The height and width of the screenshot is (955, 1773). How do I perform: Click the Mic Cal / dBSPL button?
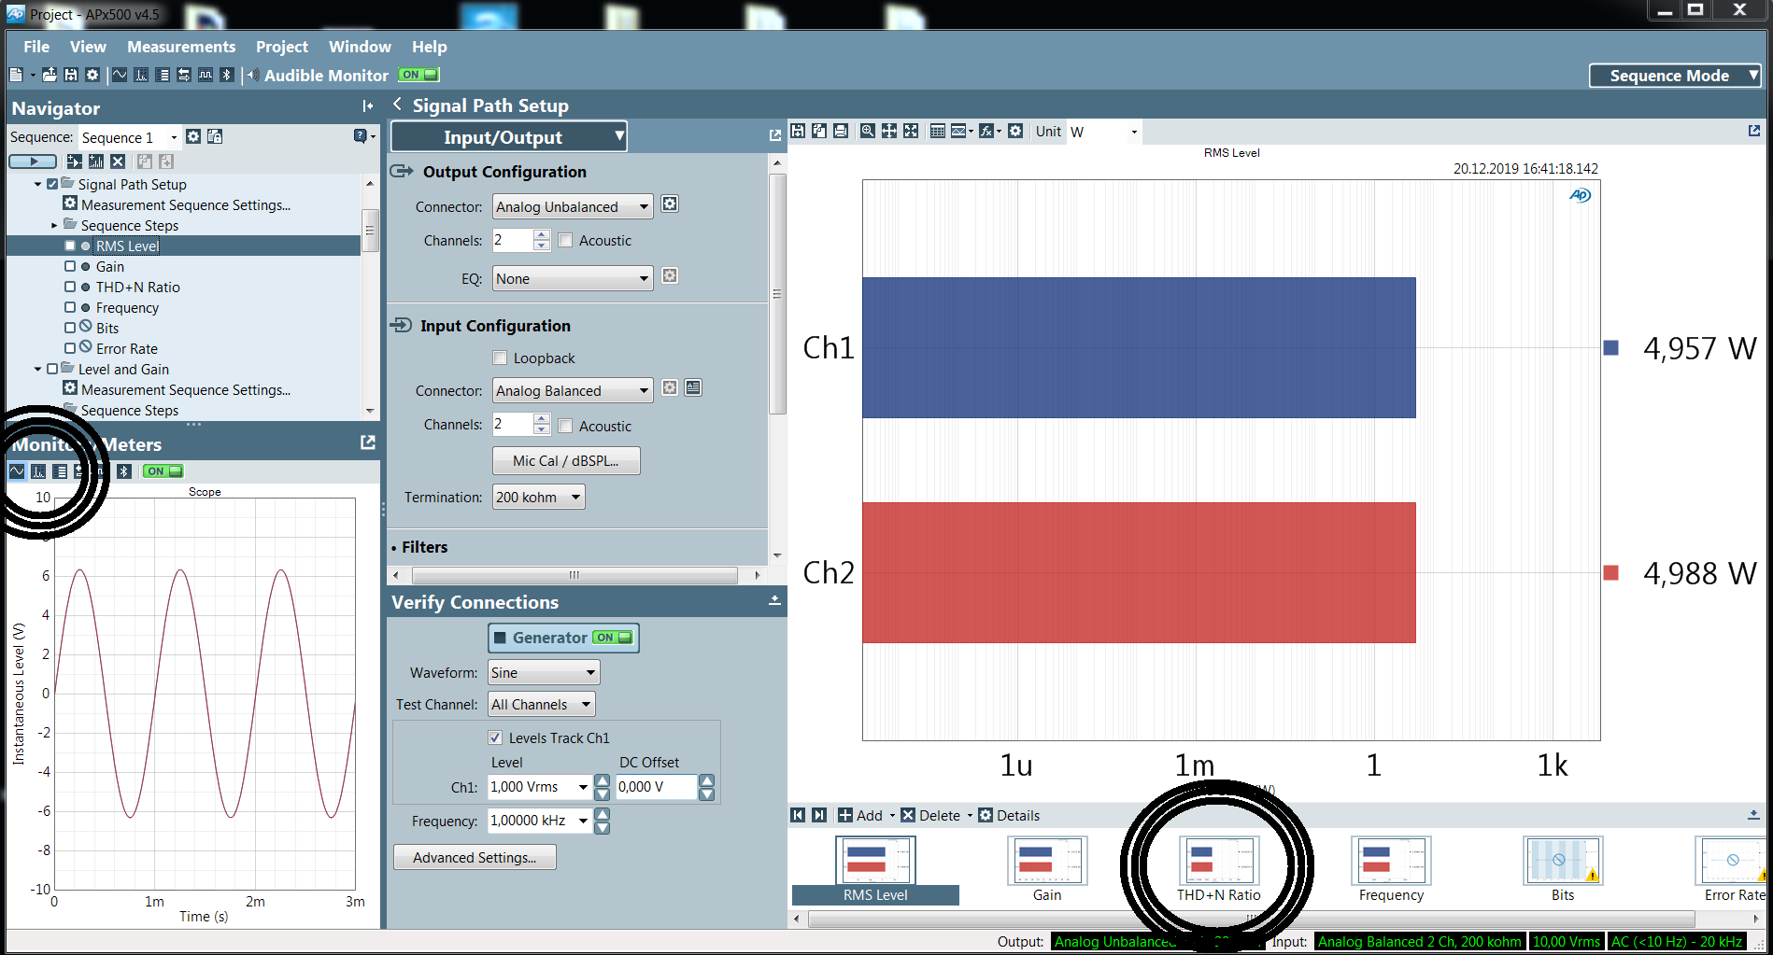(565, 460)
